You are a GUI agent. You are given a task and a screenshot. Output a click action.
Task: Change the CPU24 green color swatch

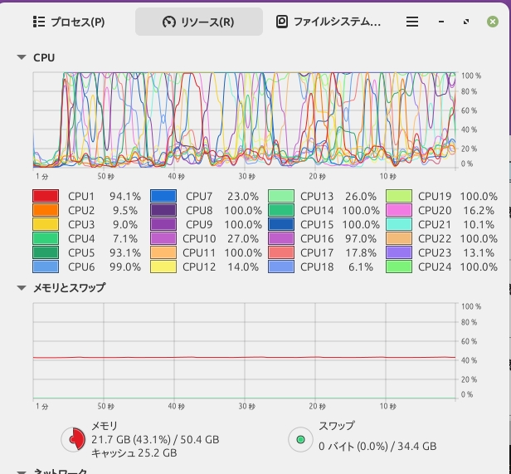tap(399, 266)
